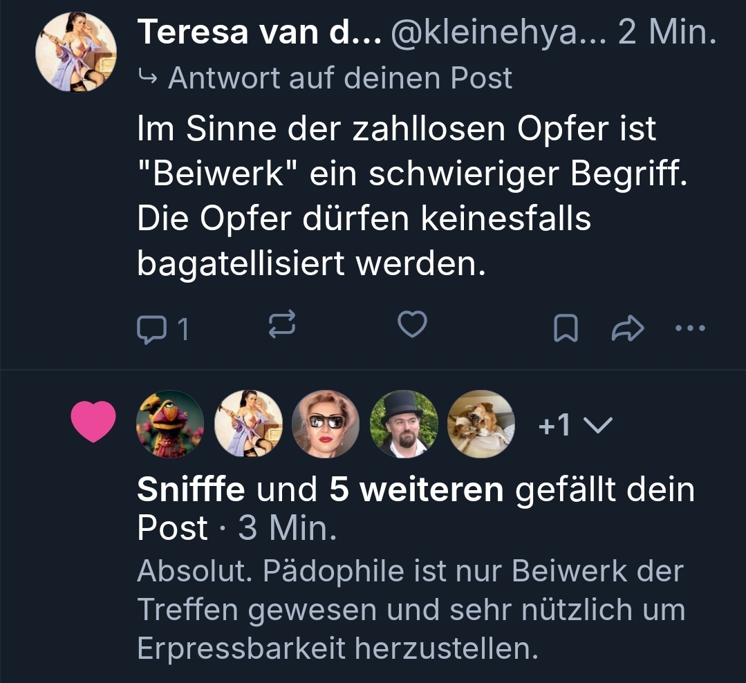Repost this reply with the retweet icon
746x683 pixels.
281,325
